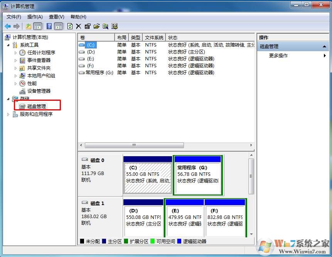
Task: Click the Delete X toolbar icon
Action: click(x=79, y=27)
